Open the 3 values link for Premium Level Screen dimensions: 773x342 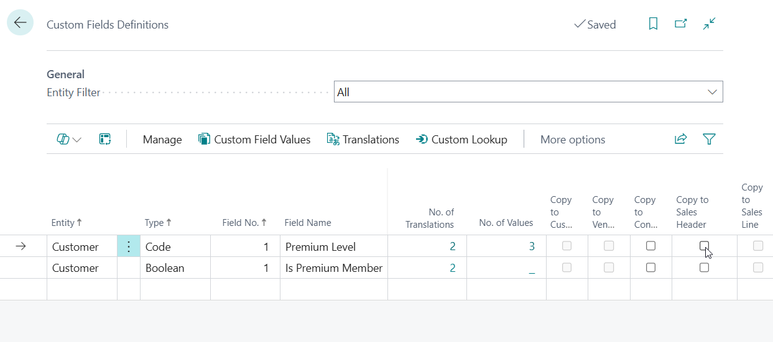coord(532,246)
